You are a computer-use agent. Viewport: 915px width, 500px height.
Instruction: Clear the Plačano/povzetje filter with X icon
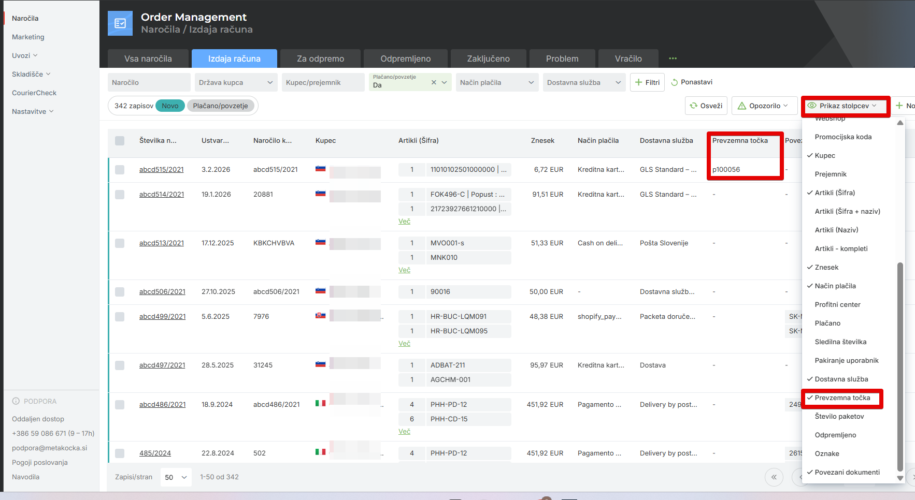pyautogui.click(x=434, y=82)
